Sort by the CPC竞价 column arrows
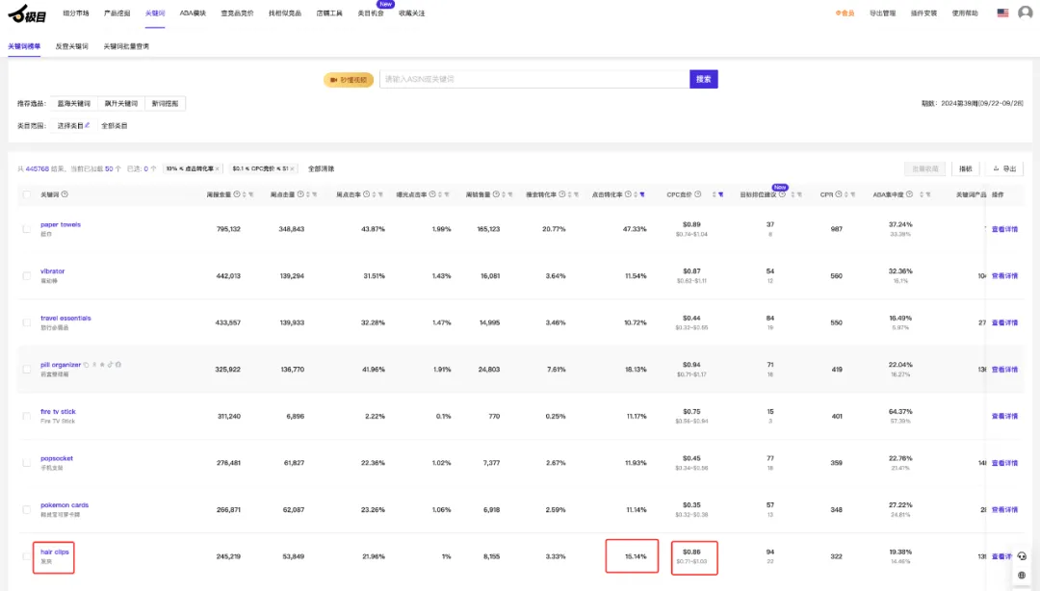The width and height of the screenshot is (1040, 591). point(714,195)
